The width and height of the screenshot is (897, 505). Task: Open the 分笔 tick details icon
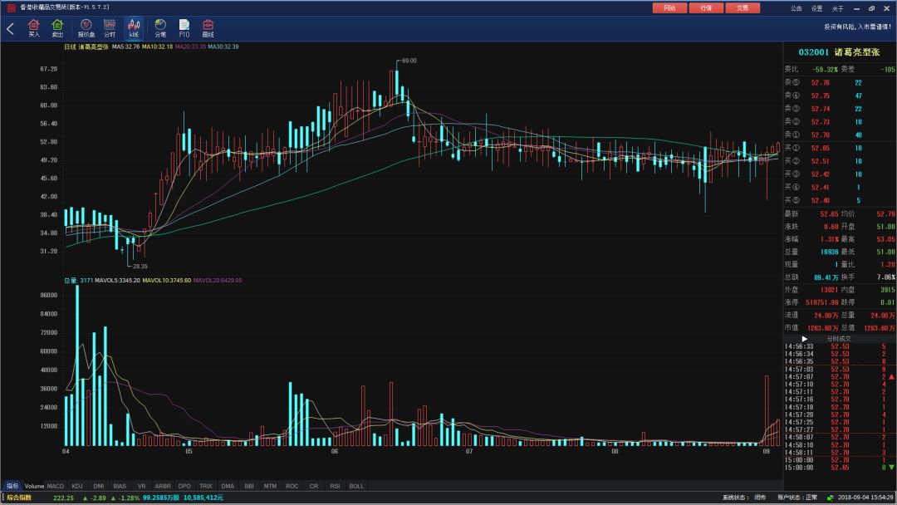click(x=160, y=28)
